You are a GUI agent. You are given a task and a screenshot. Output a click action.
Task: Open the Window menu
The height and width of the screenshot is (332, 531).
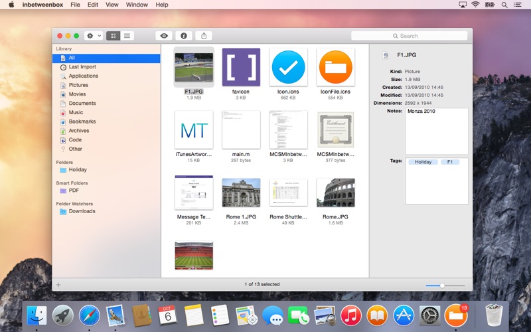tap(137, 5)
